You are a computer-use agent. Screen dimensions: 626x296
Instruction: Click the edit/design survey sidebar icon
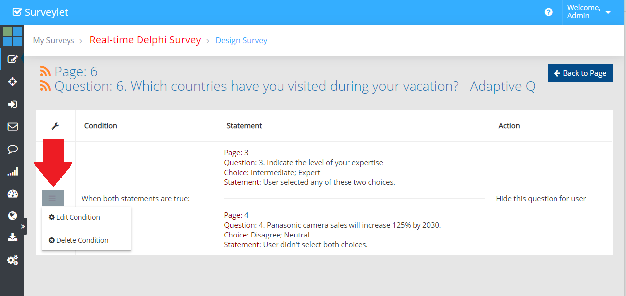[13, 59]
